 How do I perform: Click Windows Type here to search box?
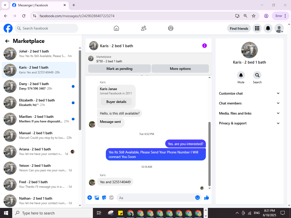click(52, 213)
